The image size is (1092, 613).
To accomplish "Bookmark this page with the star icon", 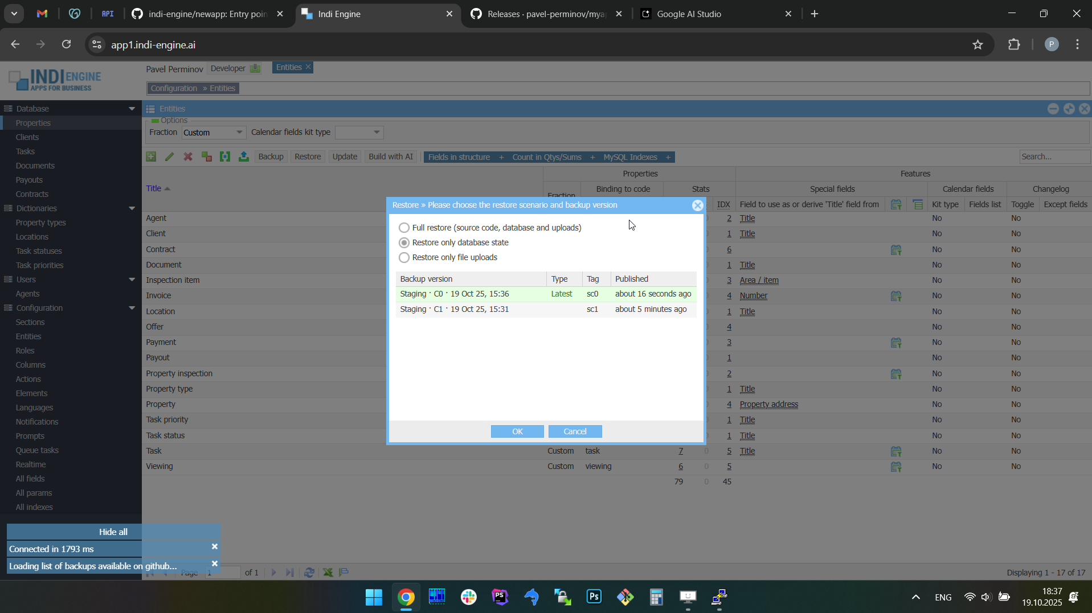I will pyautogui.click(x=978, y=45).
